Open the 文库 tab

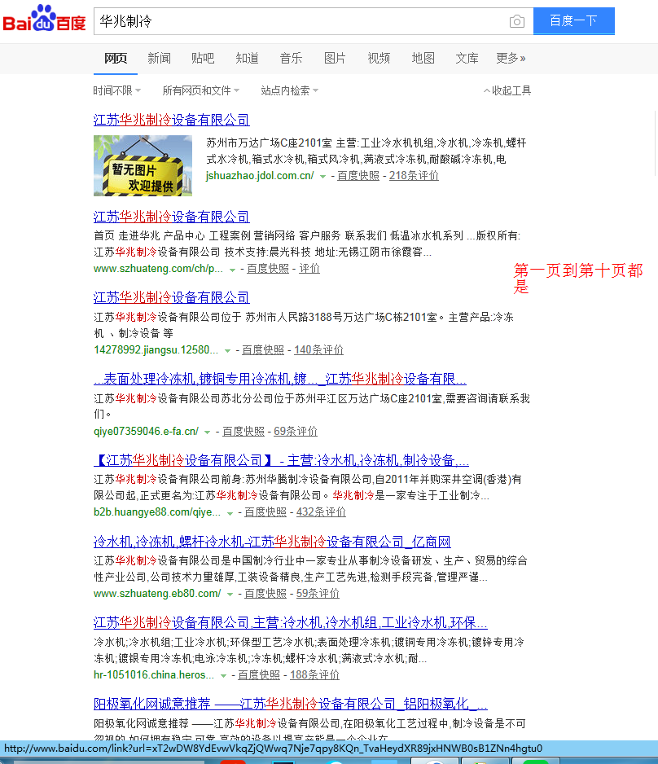pyautogui.click(x=467, y=59)
